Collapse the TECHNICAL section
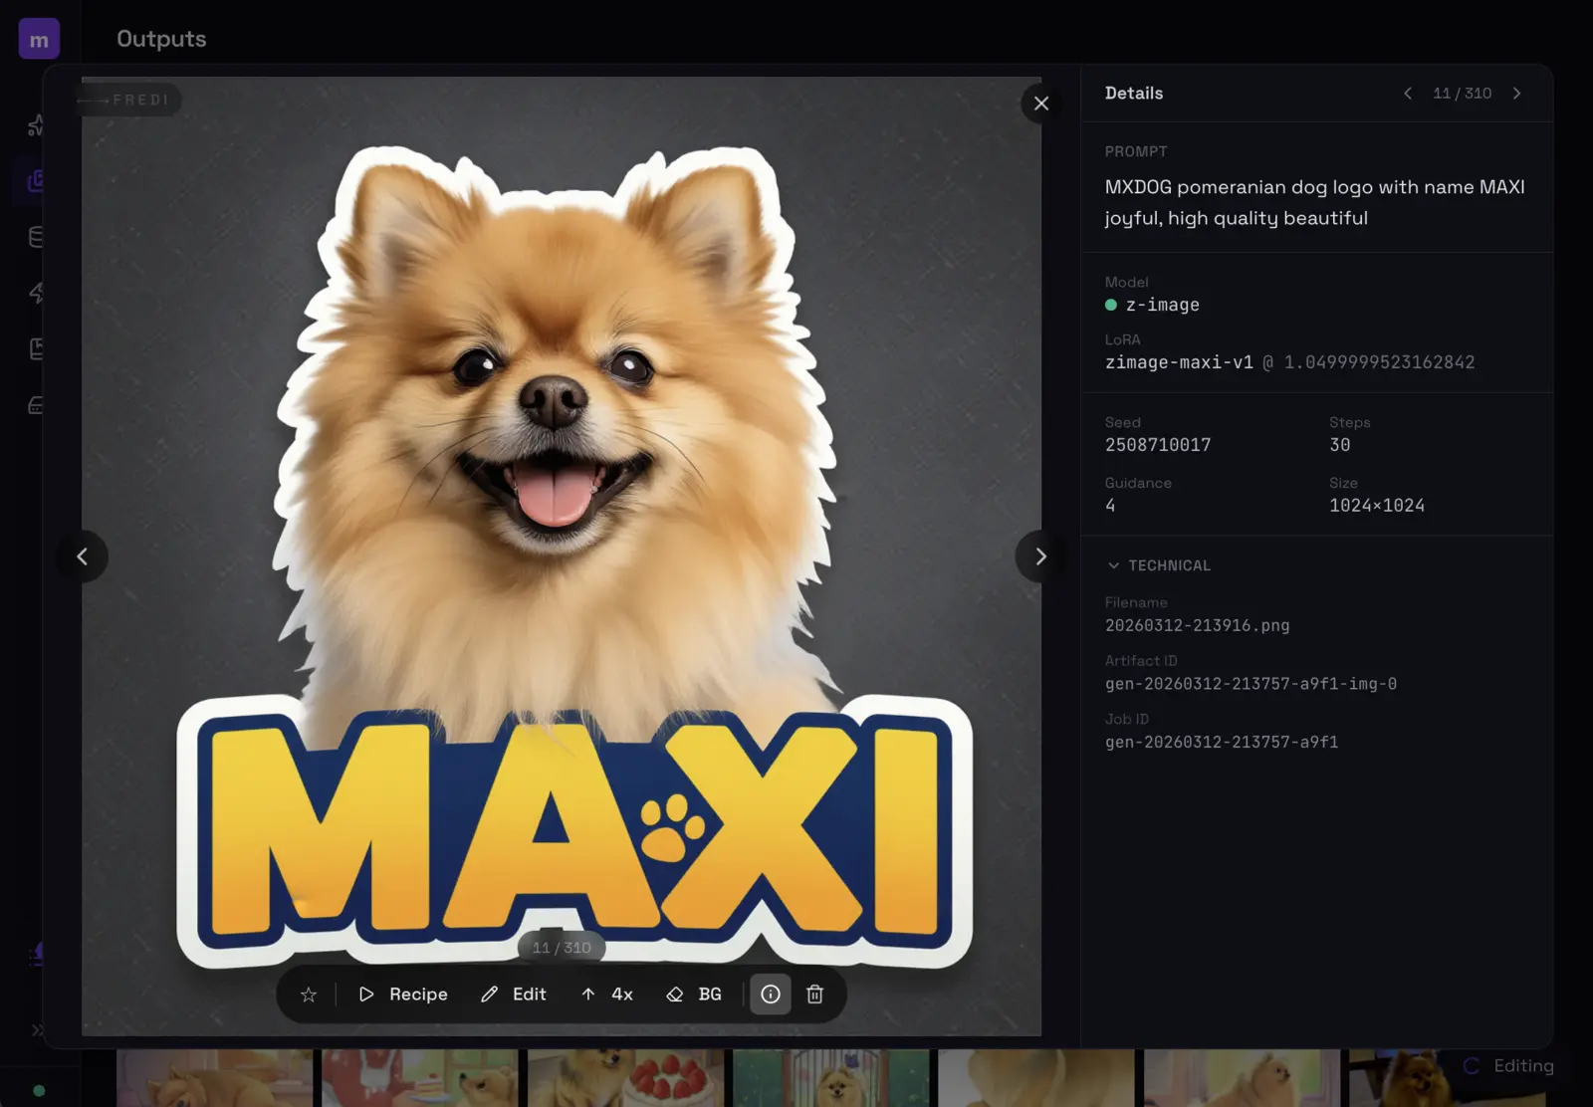 coord(1159,565)
